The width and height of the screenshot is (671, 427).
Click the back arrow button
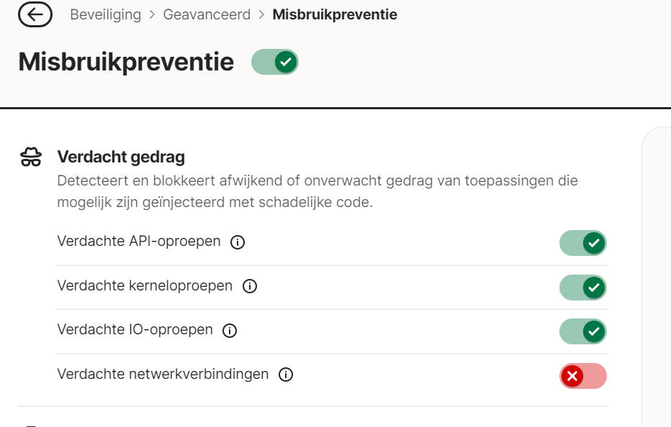tap(35, 14)
